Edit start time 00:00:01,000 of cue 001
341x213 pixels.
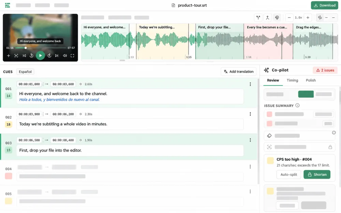(29, 84)
